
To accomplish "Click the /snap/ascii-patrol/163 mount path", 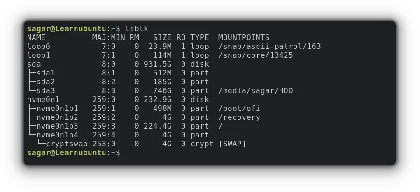I will 269,47.
